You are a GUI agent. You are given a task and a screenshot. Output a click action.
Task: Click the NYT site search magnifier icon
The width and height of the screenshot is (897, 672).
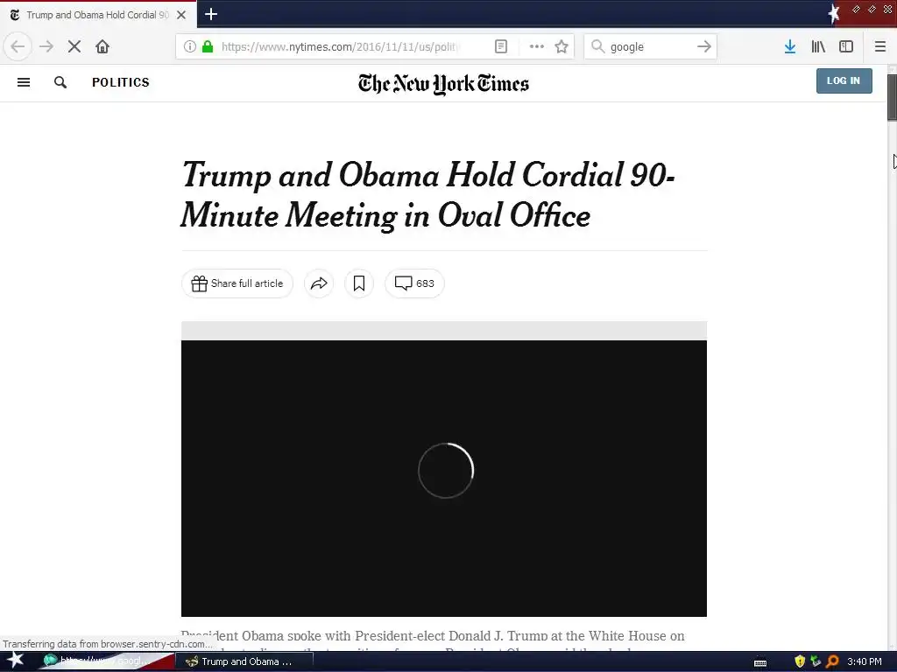point(60,82)
